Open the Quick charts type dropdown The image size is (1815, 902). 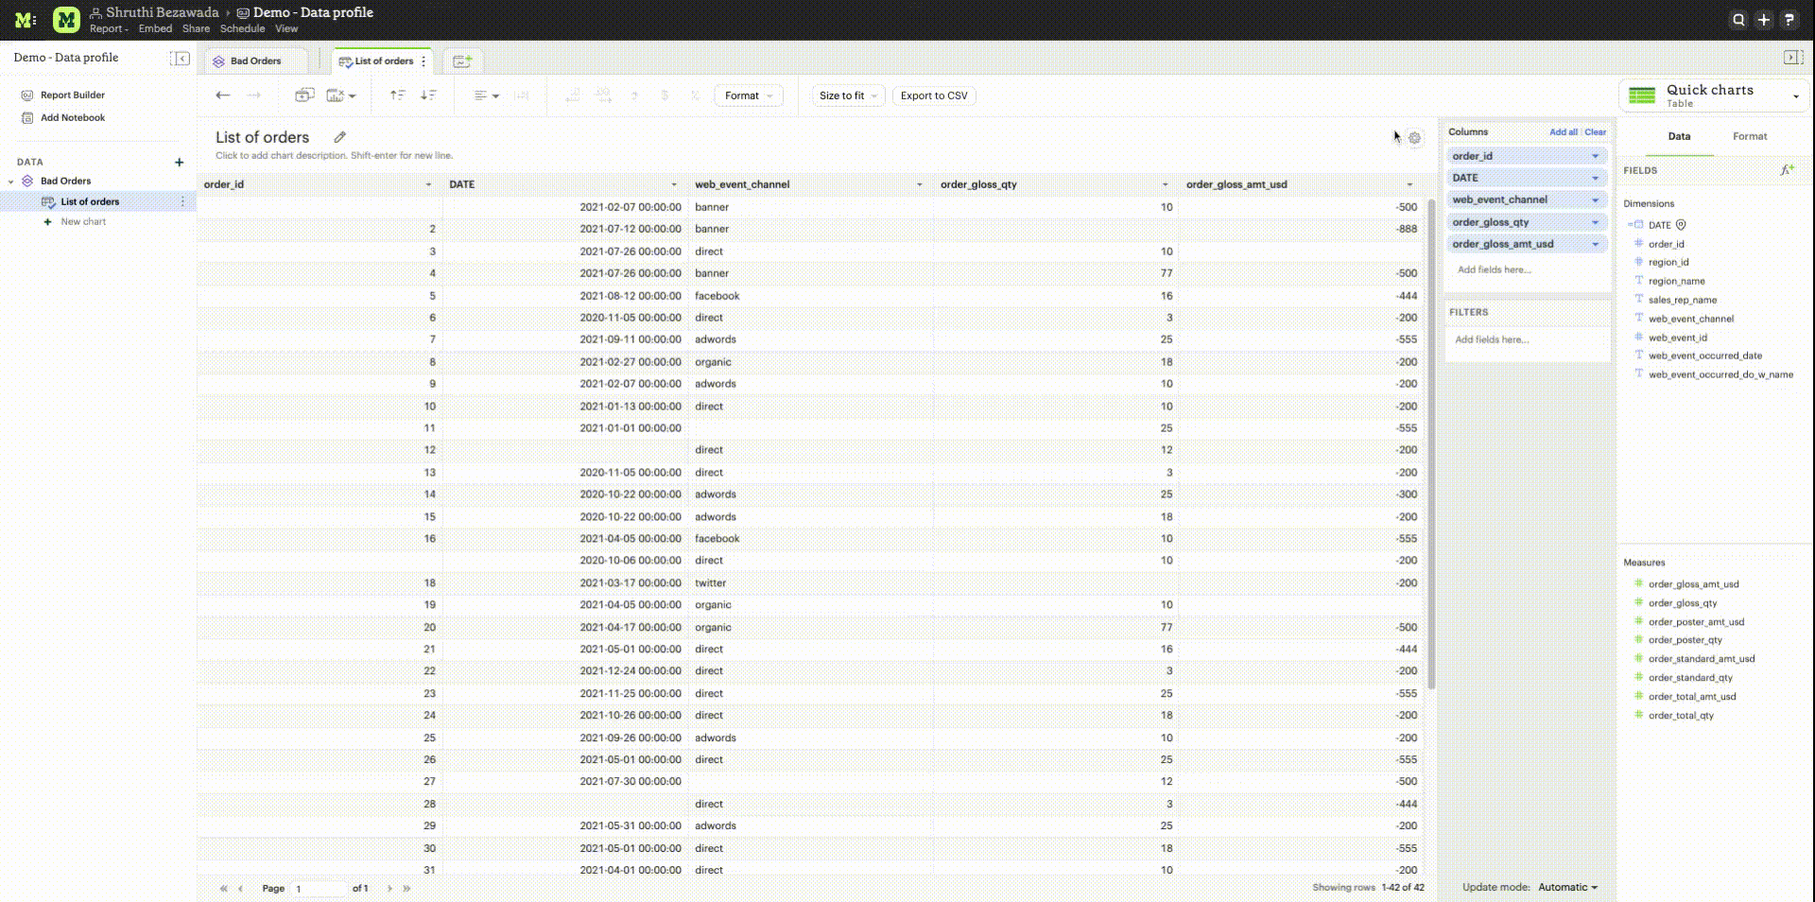tap(1795, 96)
